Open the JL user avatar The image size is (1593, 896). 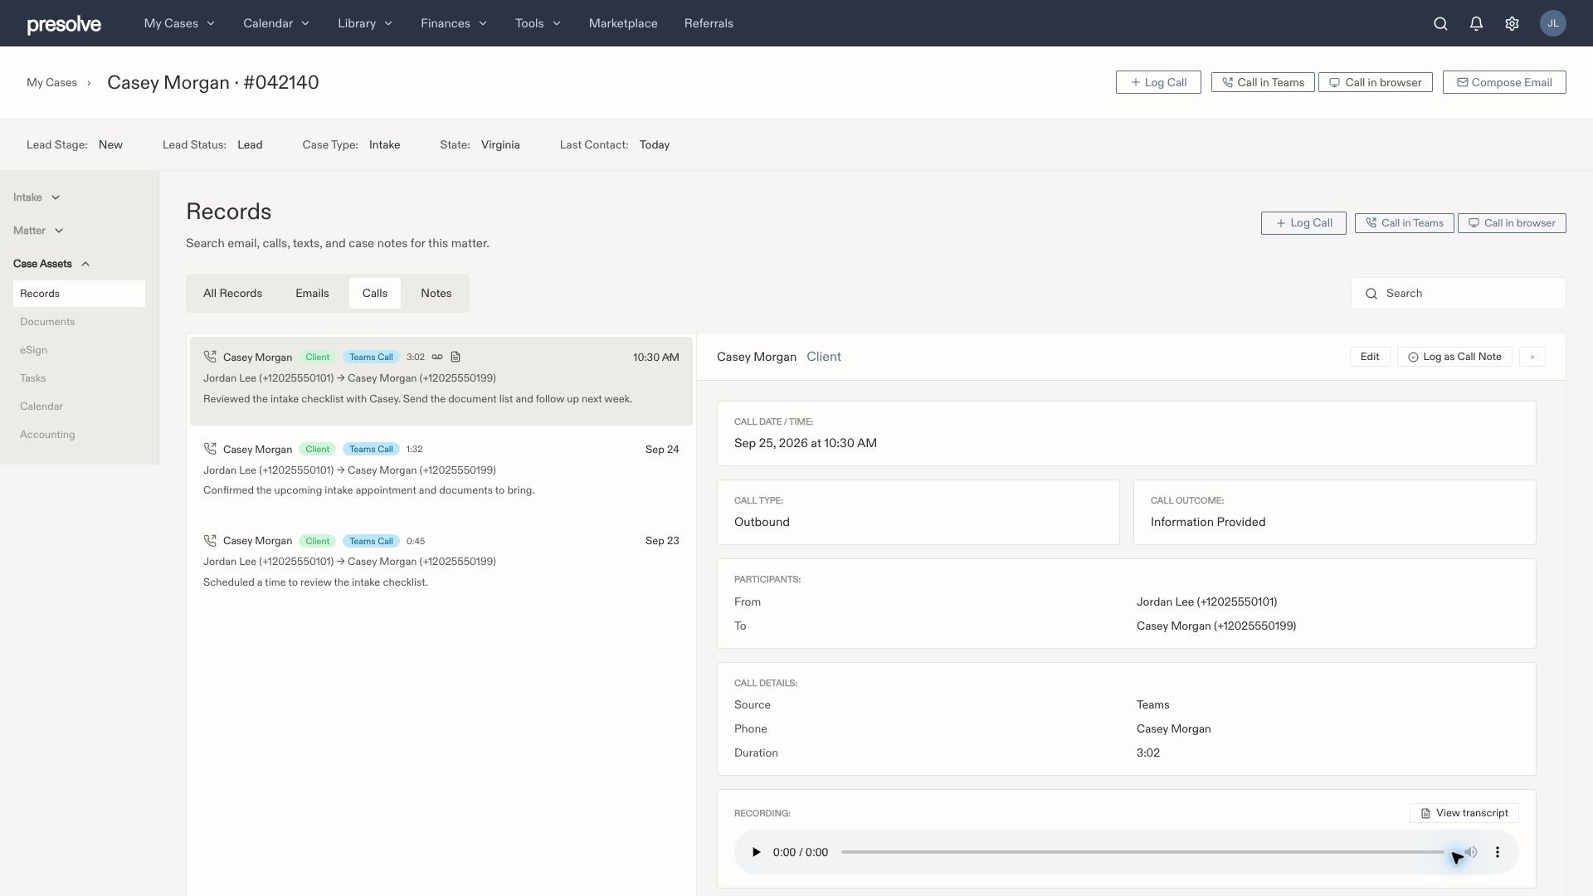click(x=1552, y=23)
